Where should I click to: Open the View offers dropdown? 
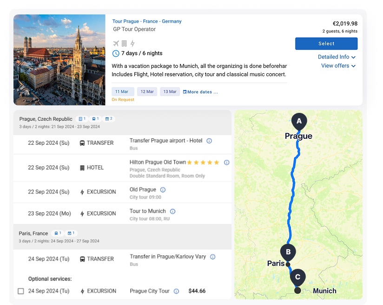[x=338, y=66]
